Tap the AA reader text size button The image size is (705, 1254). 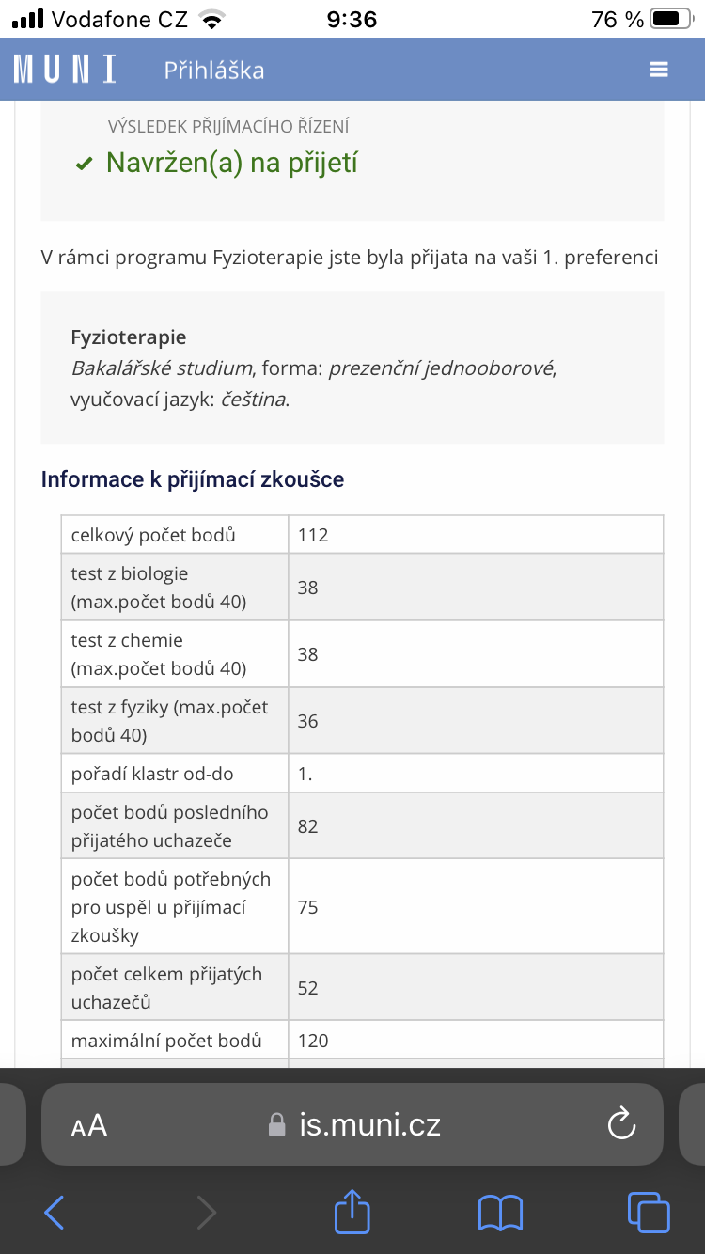tap(89, 1125)
